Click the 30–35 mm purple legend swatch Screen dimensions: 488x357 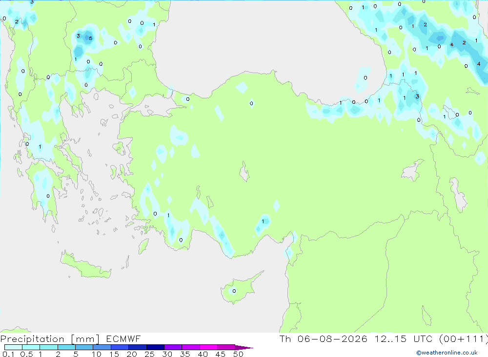click(173, 347)
